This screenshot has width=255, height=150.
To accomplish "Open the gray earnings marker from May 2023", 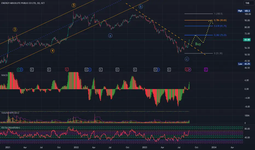I will 169,70.
